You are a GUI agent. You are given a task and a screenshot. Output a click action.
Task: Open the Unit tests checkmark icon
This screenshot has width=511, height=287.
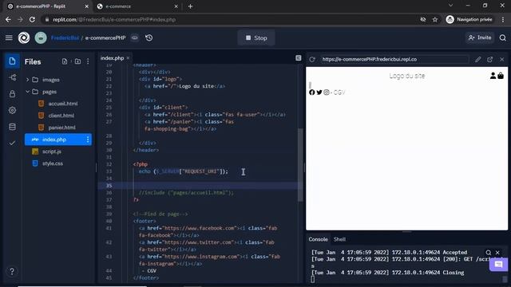click(x=13, y=143)
